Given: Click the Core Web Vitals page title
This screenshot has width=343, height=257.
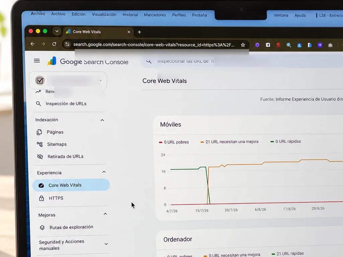Looking at the screenshot, I should click(x=164, y=81).
